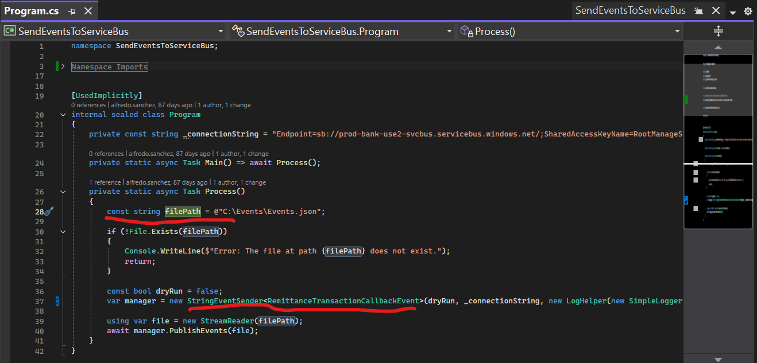
Task: Expand the collapsed Namespace Imports region
Action: (63, 67)
